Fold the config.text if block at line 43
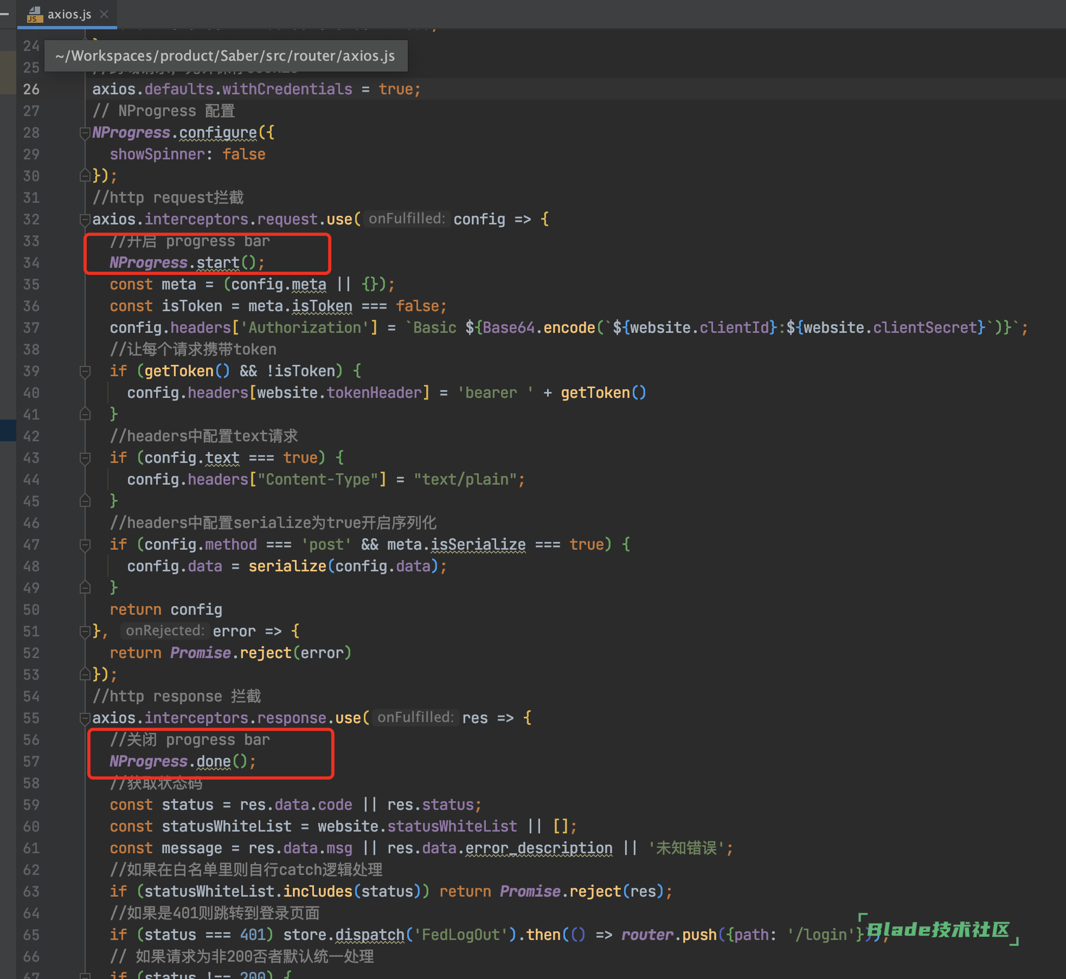This screenshot has width=1066, height=979. pyautogui.click(x=85, y=458)
